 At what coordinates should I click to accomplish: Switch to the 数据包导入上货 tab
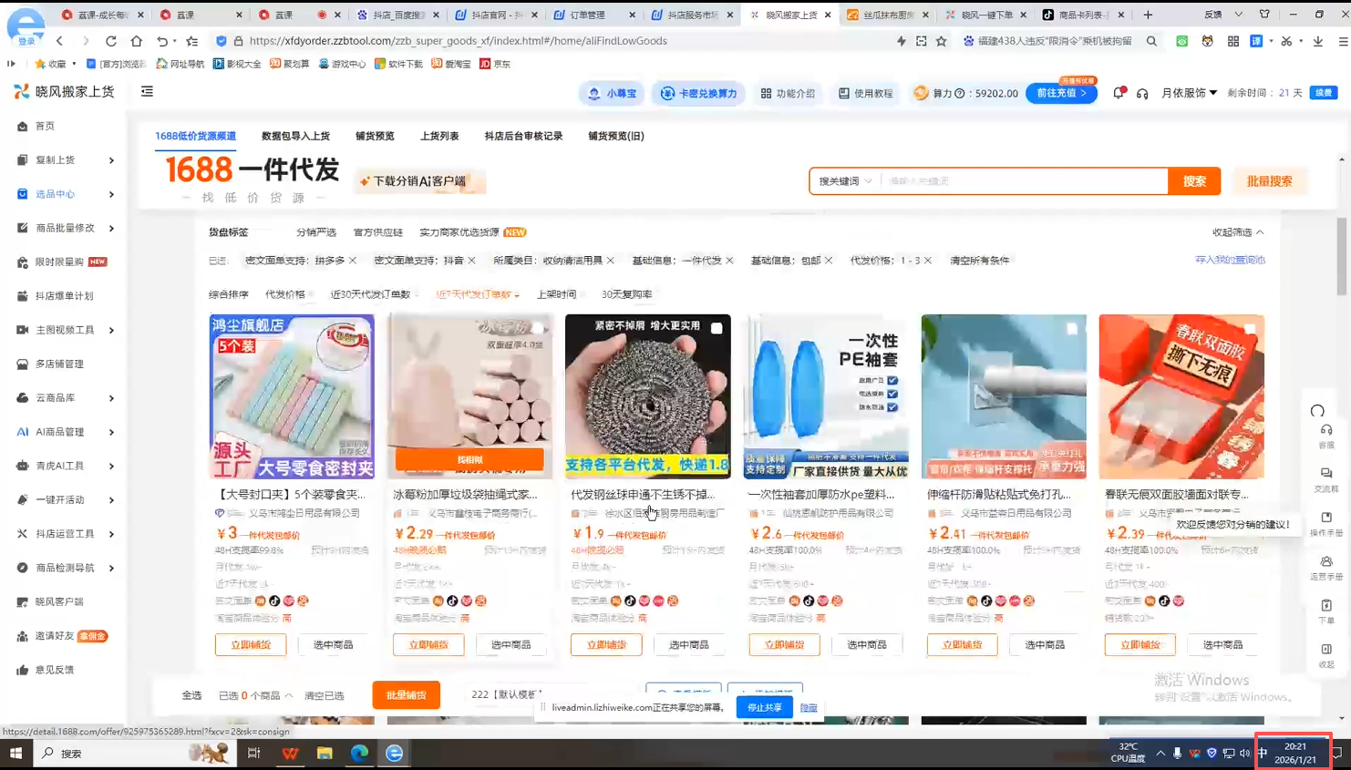294,135
